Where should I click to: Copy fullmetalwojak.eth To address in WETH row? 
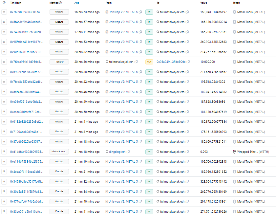187,152
